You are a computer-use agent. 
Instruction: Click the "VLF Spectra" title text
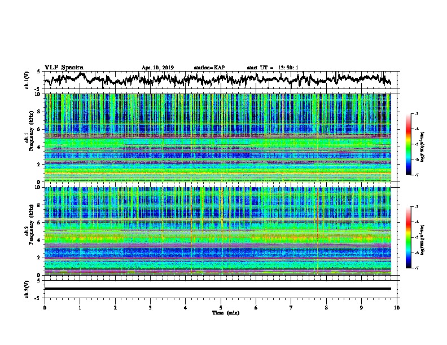[x=64, y=68]
